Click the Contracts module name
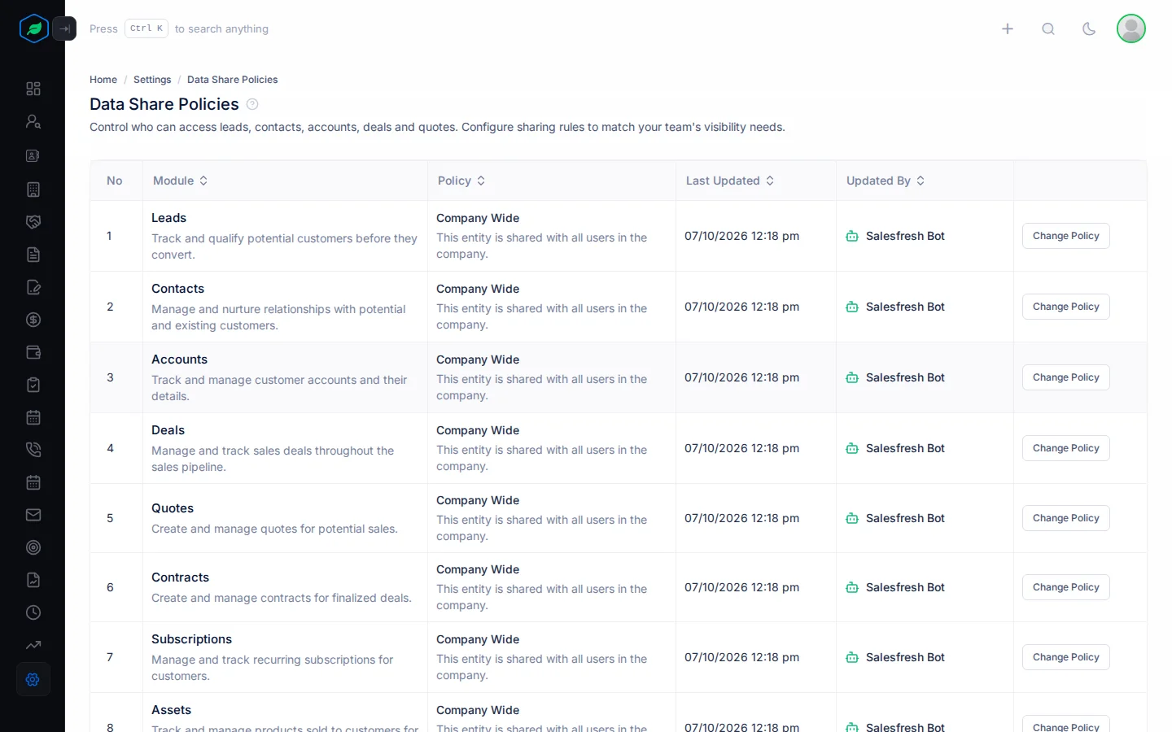Image resolution: width=1172 pixels, height=732 pixels. coord(180,577)
